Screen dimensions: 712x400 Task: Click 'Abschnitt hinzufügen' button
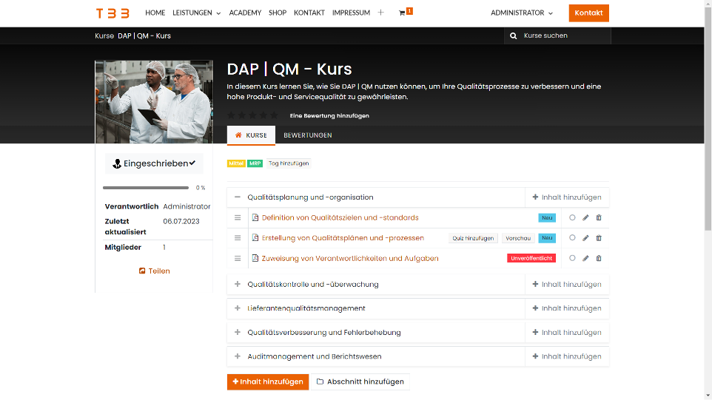point(360,382)
